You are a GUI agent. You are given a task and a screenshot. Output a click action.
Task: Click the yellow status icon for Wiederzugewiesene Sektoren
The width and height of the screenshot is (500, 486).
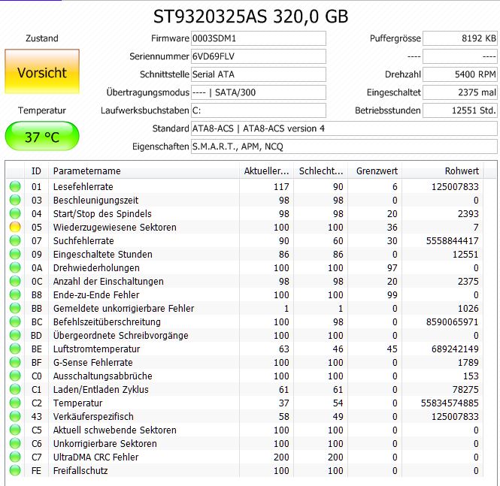coord(15,227)
